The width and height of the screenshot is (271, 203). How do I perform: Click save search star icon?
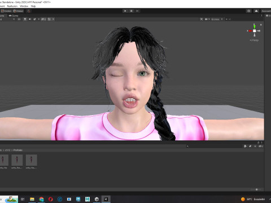click(255, 146)
